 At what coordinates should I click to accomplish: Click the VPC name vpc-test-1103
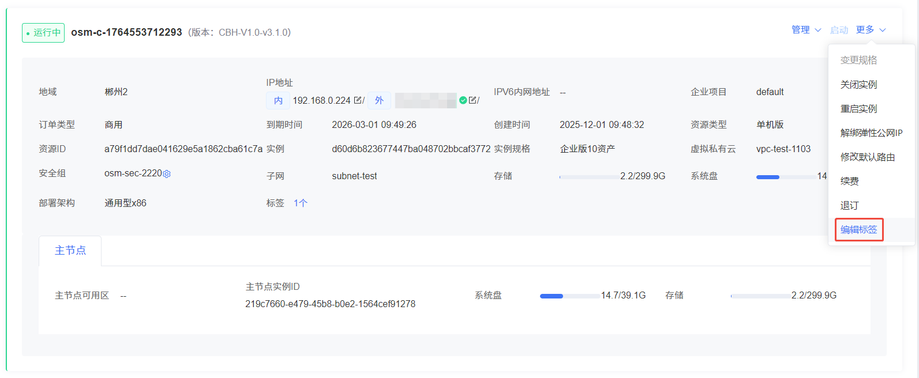783,149
